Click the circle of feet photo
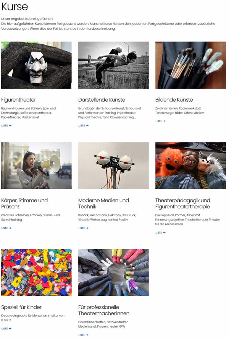 pyautogui.click(x=113, y=272)
